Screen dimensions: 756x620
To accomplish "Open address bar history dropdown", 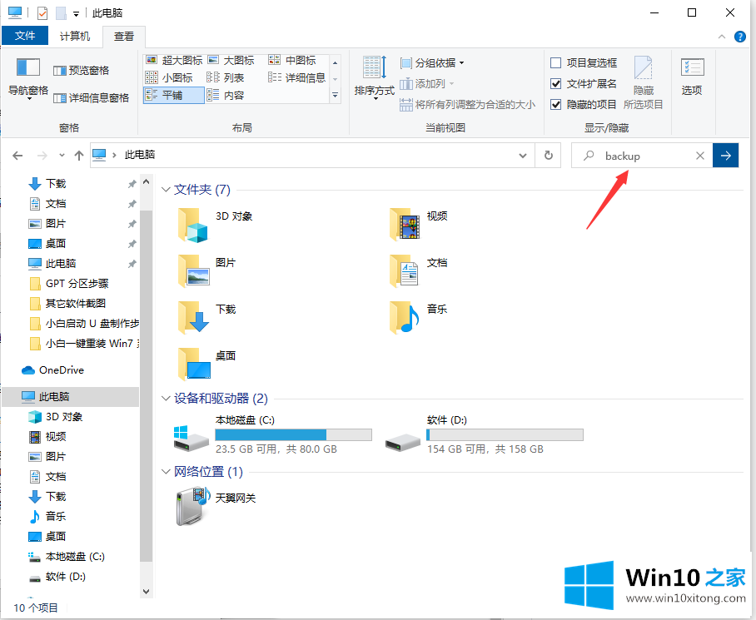I will 523,156.
